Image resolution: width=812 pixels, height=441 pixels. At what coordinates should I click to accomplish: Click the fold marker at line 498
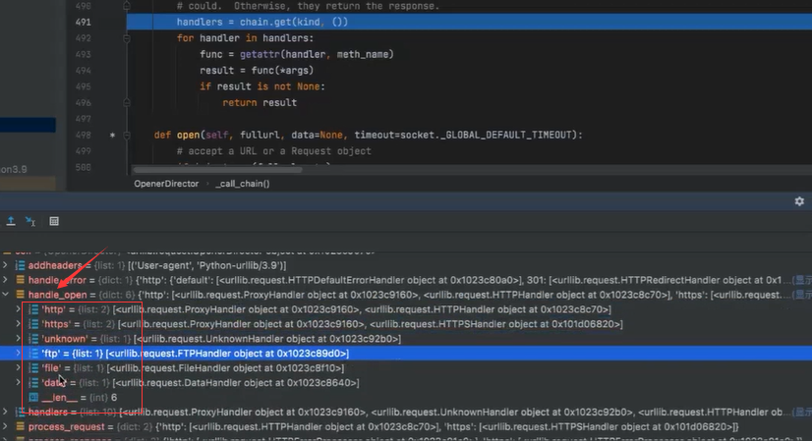click(x=127, y=136)
